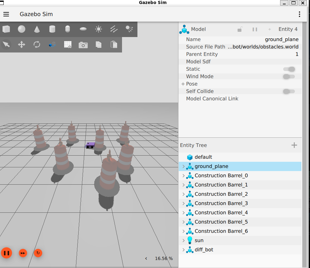Viewport: 310px width, 268px height.
Task: Select ground_plane in the Entity Tree
Action: 240,166
